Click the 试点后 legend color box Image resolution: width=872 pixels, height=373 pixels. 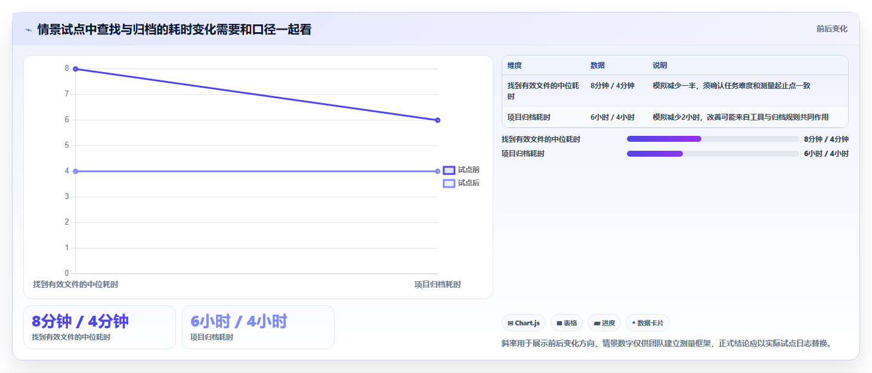click(449, 183)
